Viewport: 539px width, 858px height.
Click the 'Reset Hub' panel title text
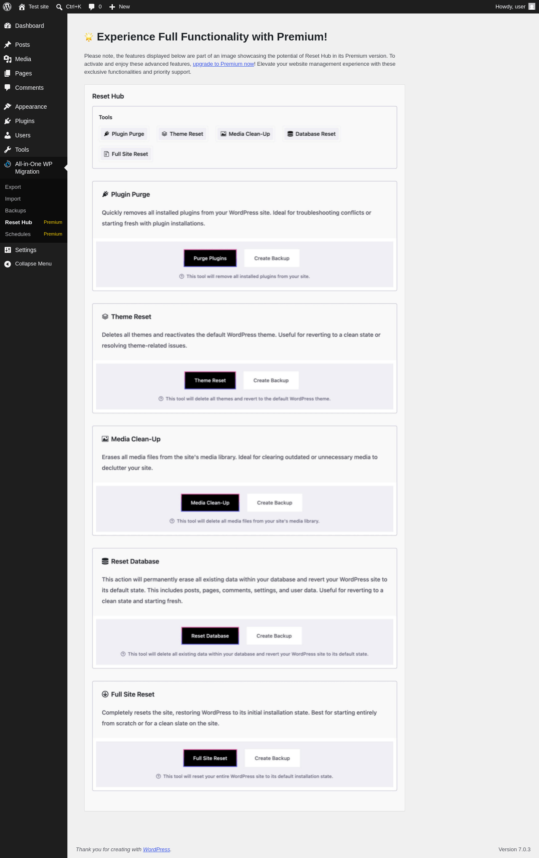point(108,97)
